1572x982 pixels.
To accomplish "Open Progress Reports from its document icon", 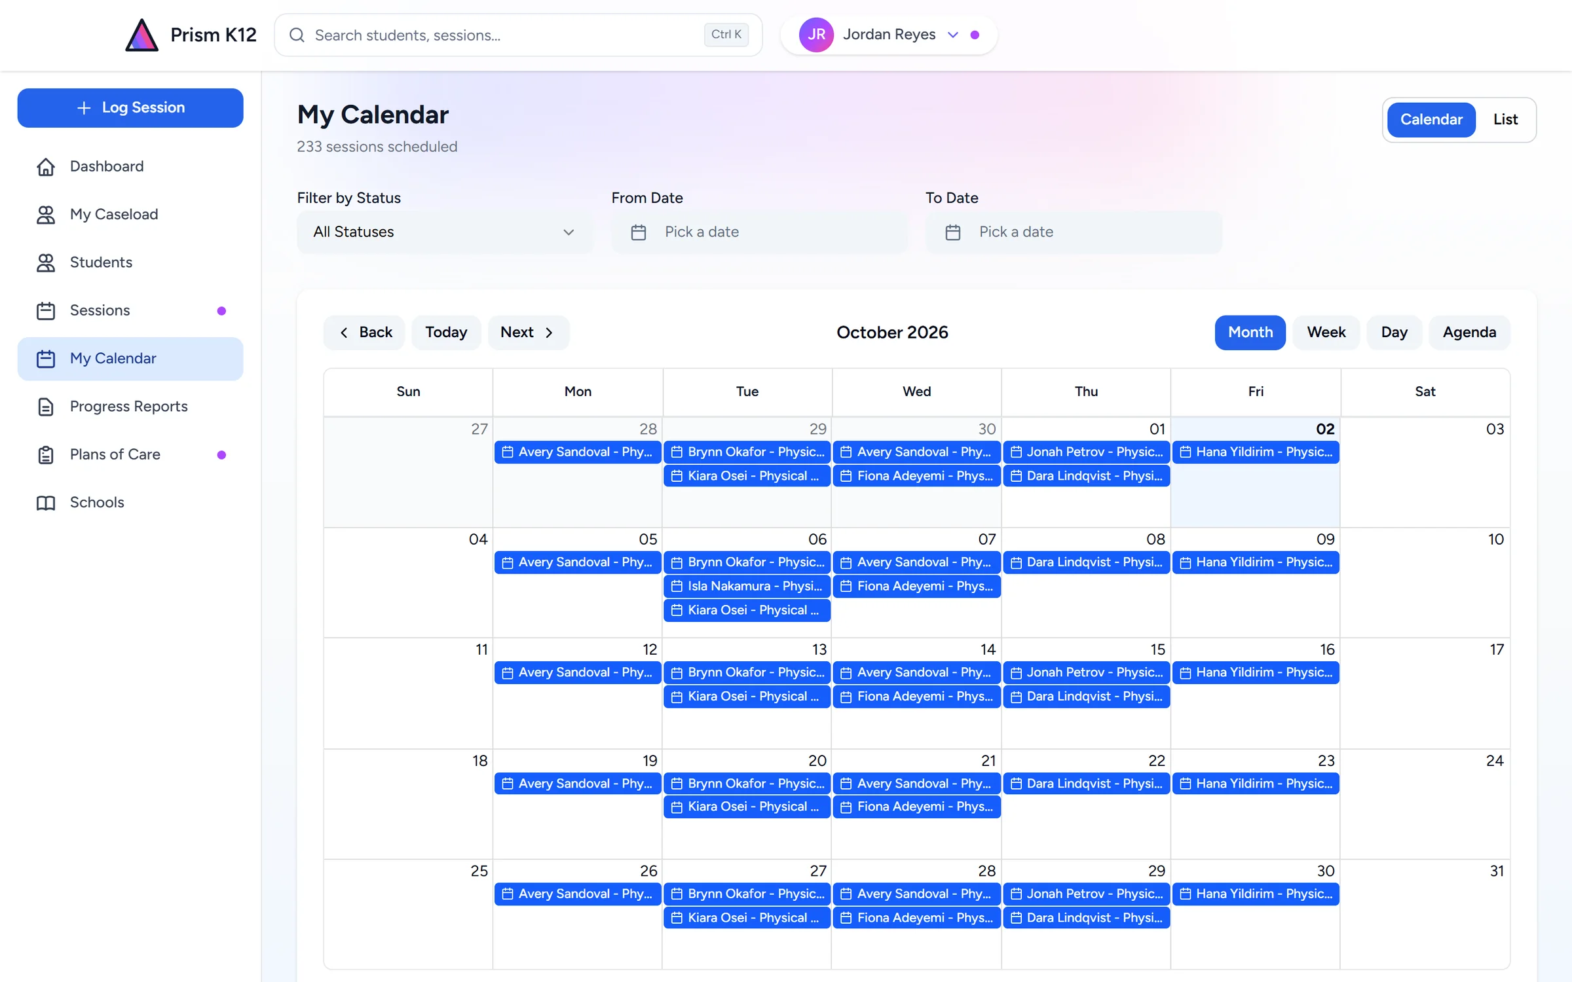I will coord(46,407).
